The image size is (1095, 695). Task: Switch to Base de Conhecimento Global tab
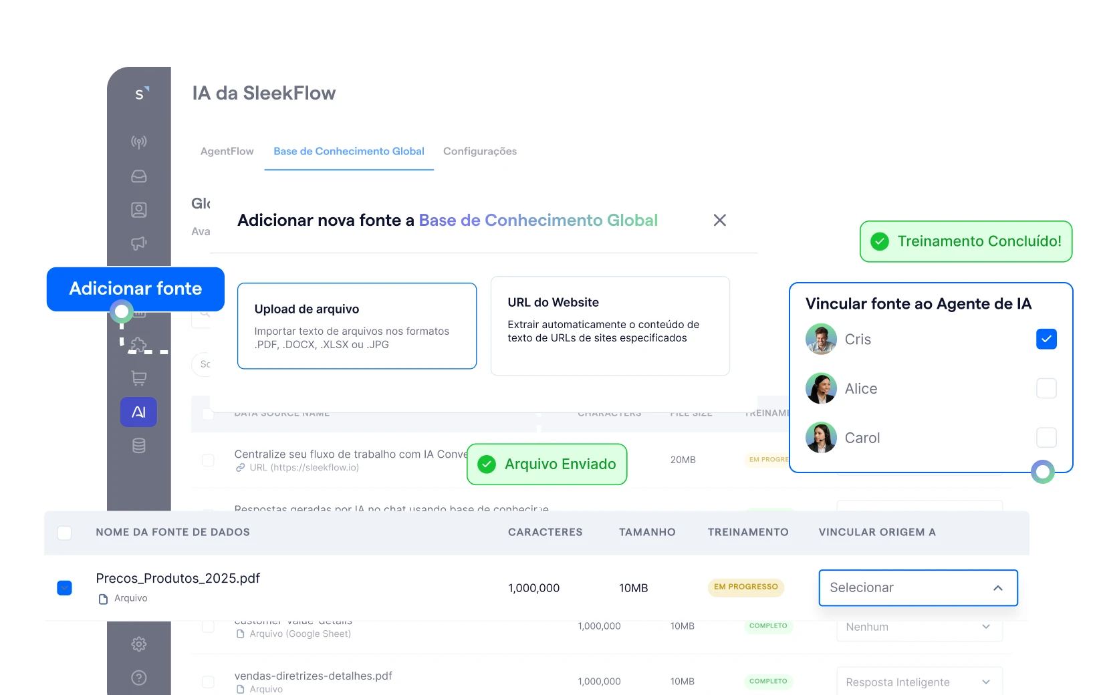(x=349, y=151)
